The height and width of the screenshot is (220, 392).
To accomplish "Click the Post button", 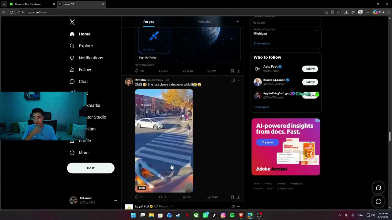I will click(91, 168).
